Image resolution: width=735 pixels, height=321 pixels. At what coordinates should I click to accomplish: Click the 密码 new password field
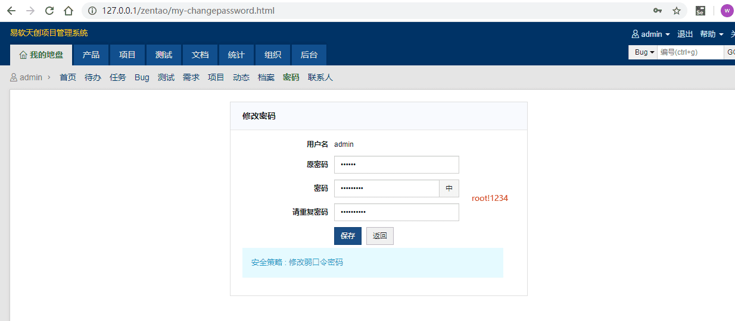pyautogui.click(x=387, y=188)
